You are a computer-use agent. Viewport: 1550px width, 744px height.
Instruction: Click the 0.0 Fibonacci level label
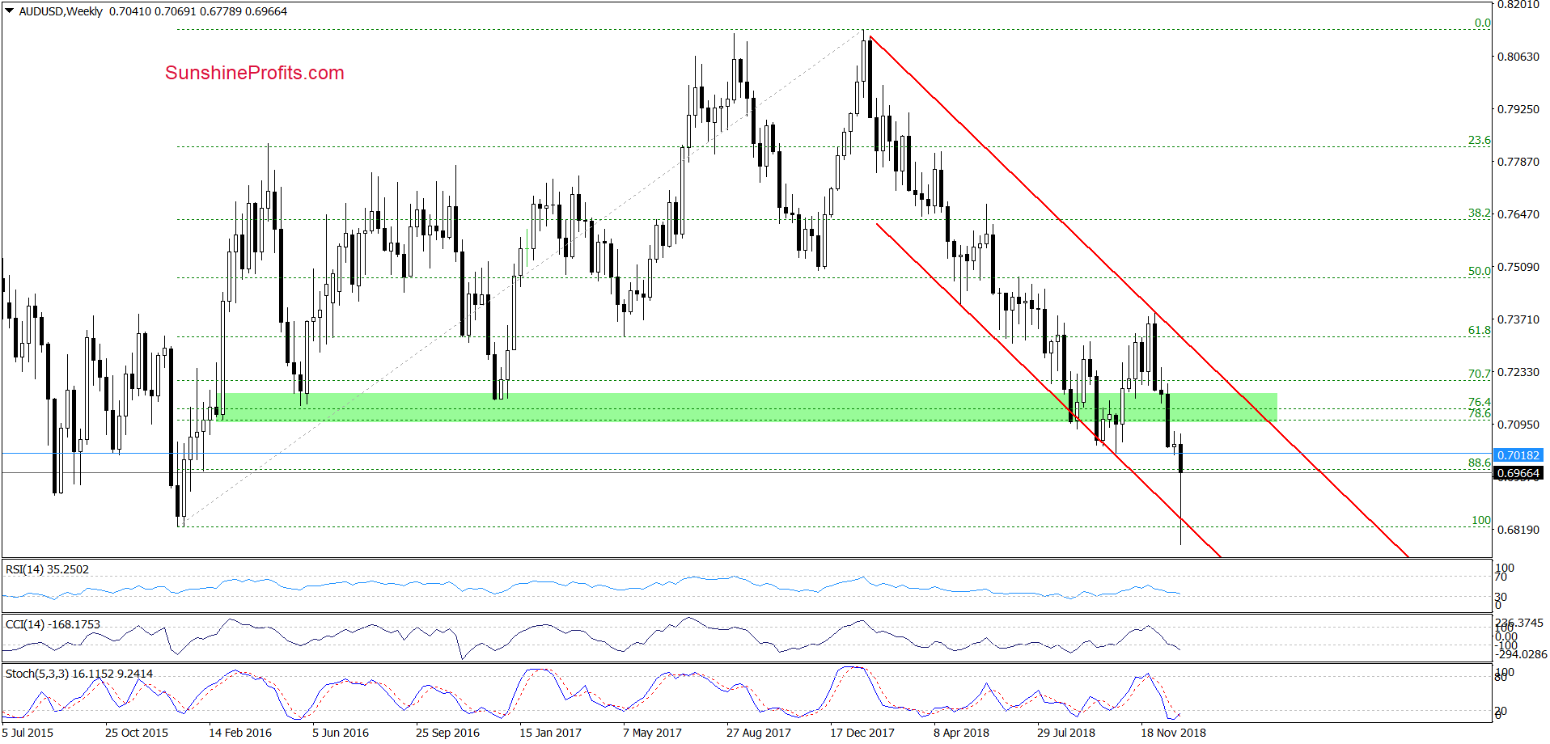tap(1483, 23)
